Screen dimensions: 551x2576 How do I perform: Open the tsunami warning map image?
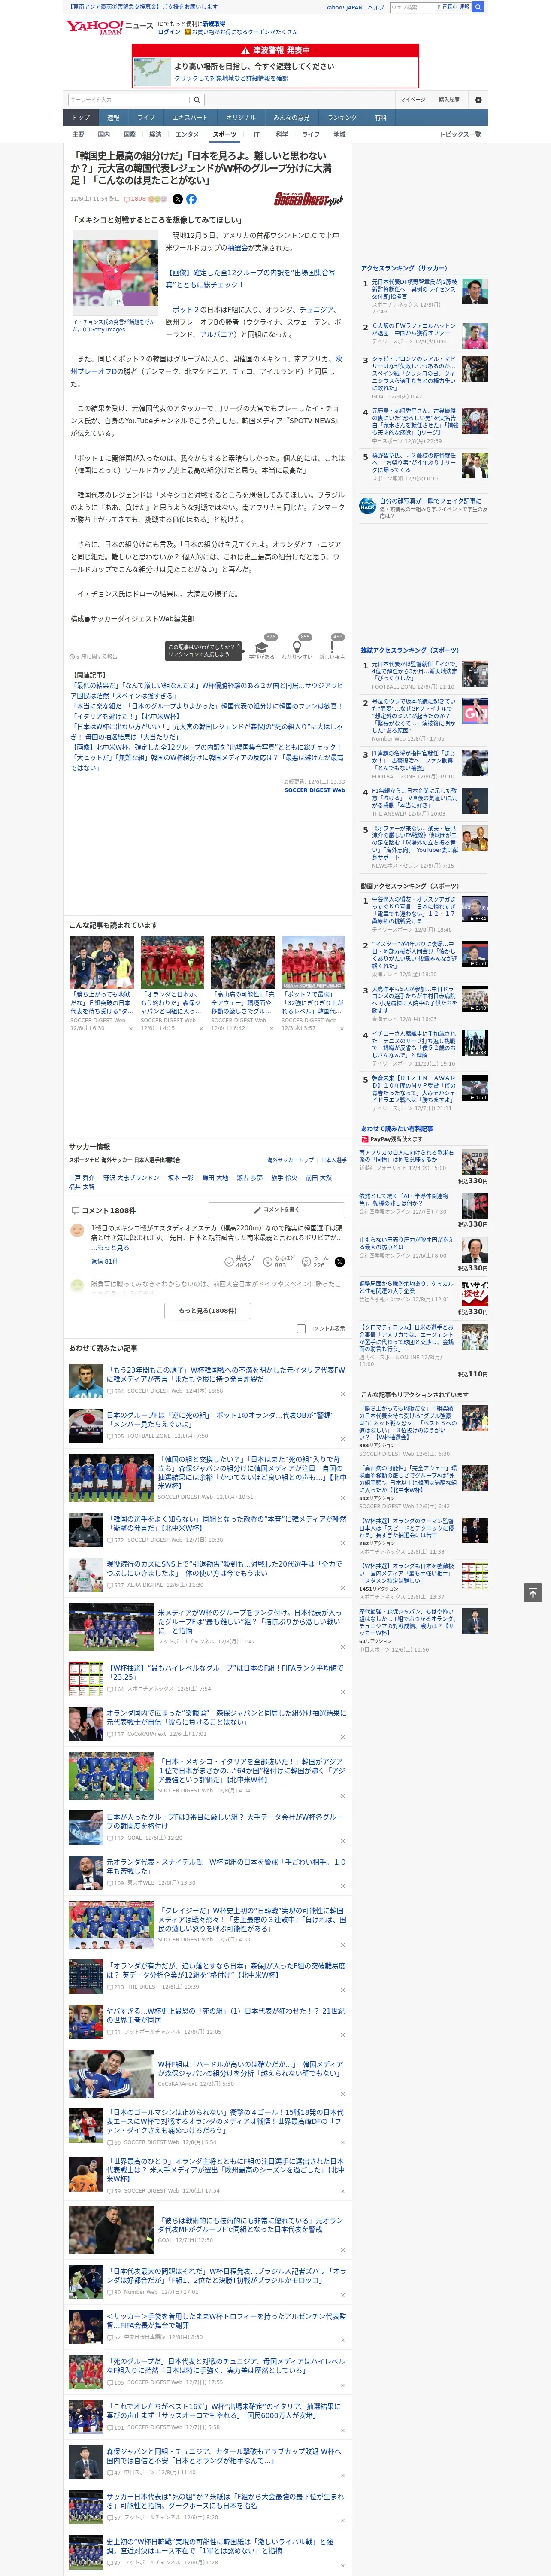coord(152,72)
